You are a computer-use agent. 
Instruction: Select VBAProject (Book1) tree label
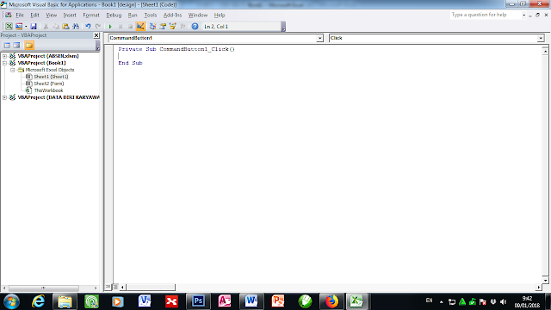41,63
